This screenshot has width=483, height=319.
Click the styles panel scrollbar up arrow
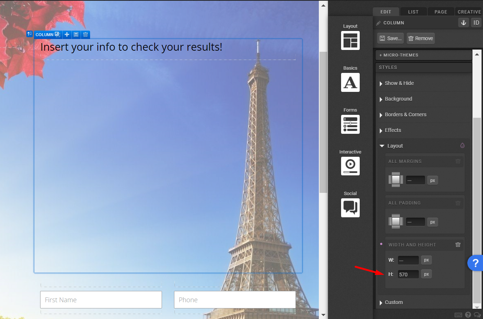click(477, 55)
